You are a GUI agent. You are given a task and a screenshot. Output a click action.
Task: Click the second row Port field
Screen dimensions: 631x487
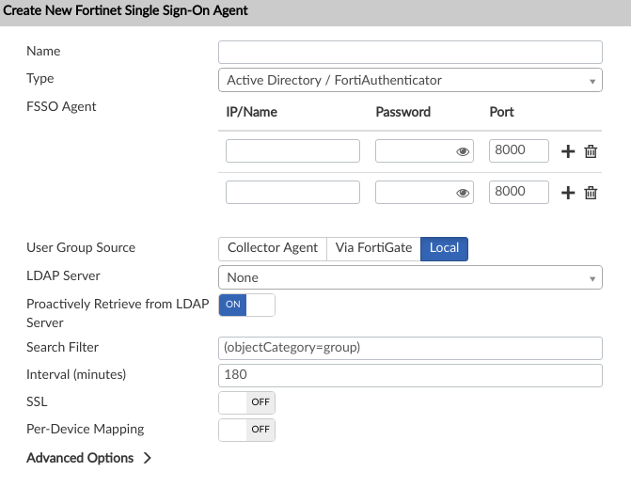point(519,193)
